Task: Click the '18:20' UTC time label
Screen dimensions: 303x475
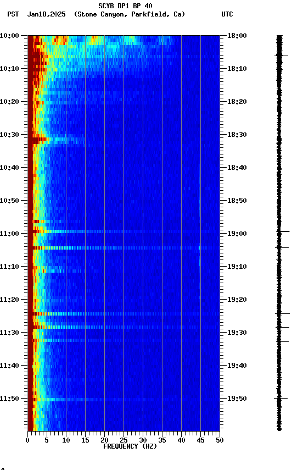Action: (x=237, y=102)
